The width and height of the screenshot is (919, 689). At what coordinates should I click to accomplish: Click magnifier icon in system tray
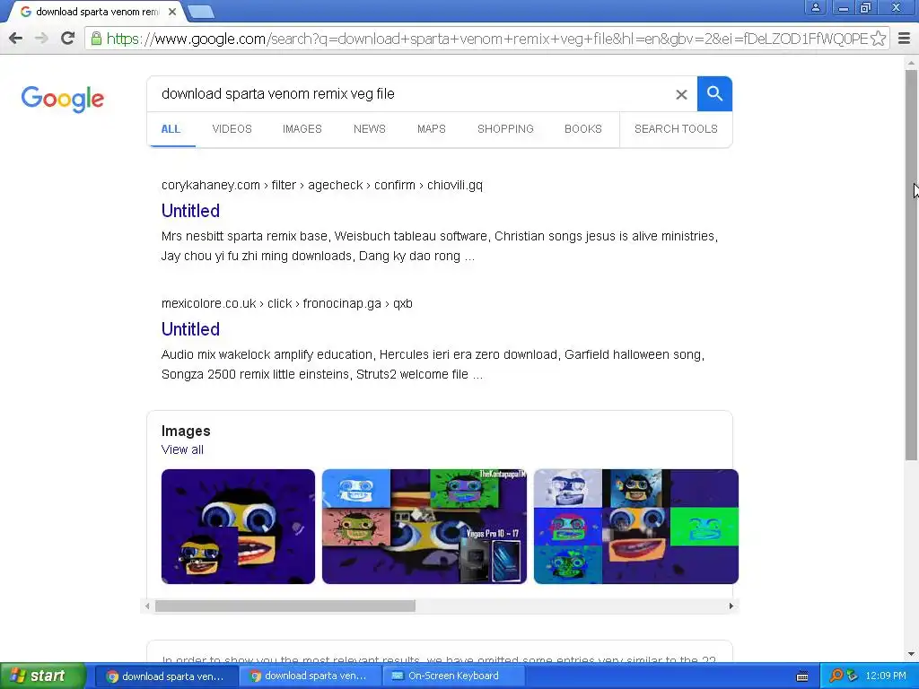(x=836, y=676)
